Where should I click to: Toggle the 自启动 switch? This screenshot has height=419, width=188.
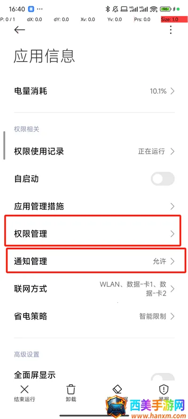tap(163, 179)
